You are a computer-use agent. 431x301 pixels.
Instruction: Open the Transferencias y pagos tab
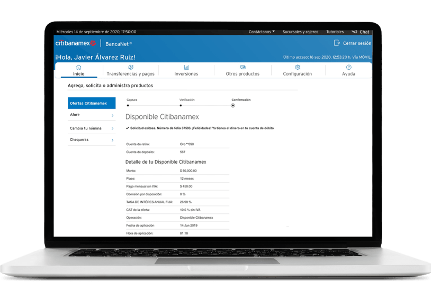click(131, 70)
